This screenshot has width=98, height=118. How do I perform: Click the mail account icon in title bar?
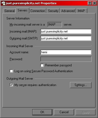tap(3, 3)
